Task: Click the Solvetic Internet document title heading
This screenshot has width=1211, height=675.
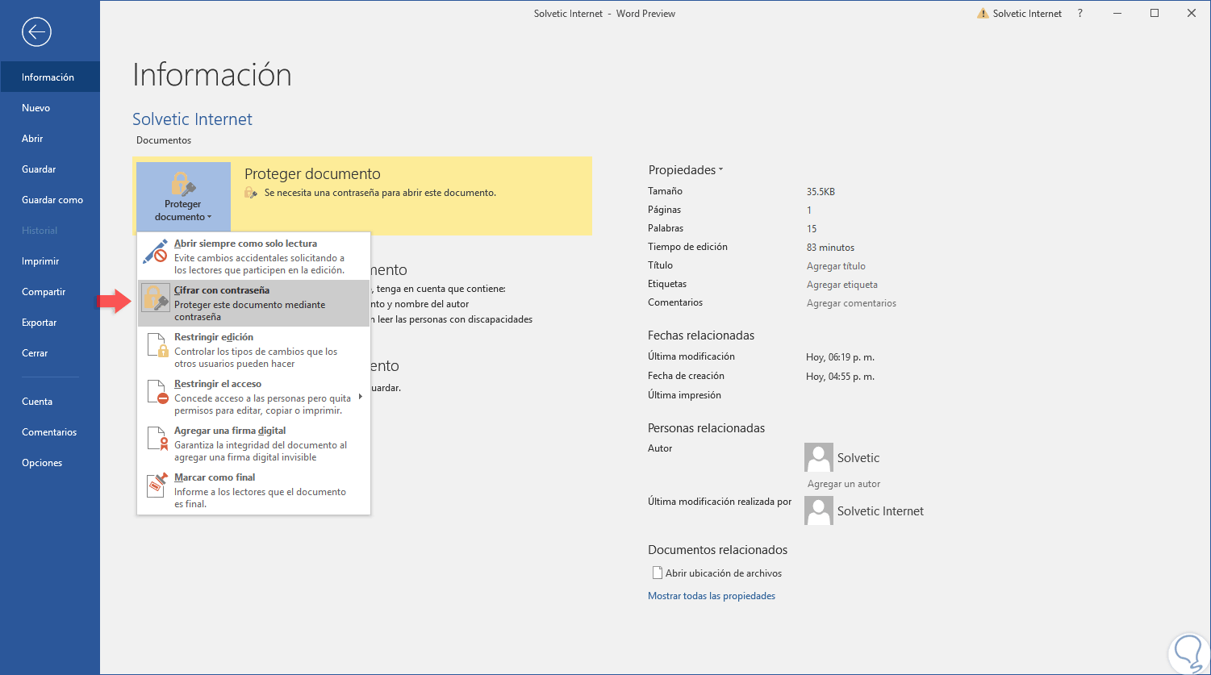Action: click(x=192, y=119)
